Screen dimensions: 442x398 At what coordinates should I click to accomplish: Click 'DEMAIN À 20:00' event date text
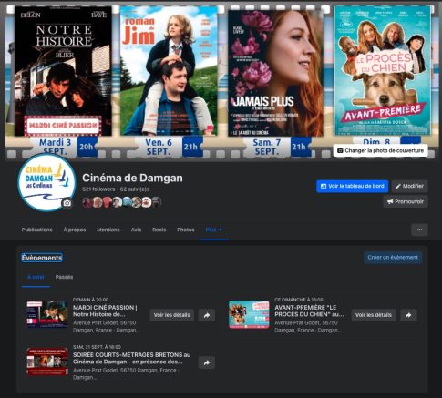click(90, 300)
